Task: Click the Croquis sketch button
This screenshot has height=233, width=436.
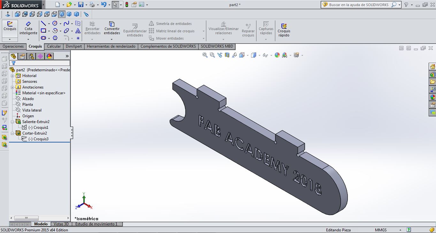Action: point(10,29)
